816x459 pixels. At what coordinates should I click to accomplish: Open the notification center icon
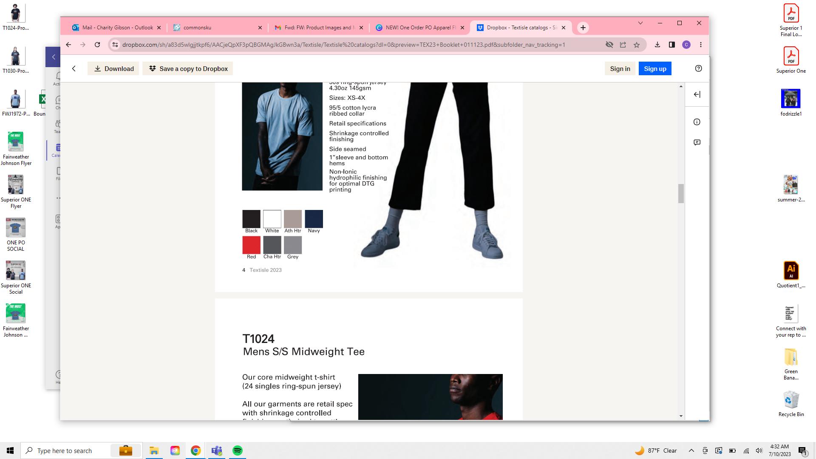[802, 450]
